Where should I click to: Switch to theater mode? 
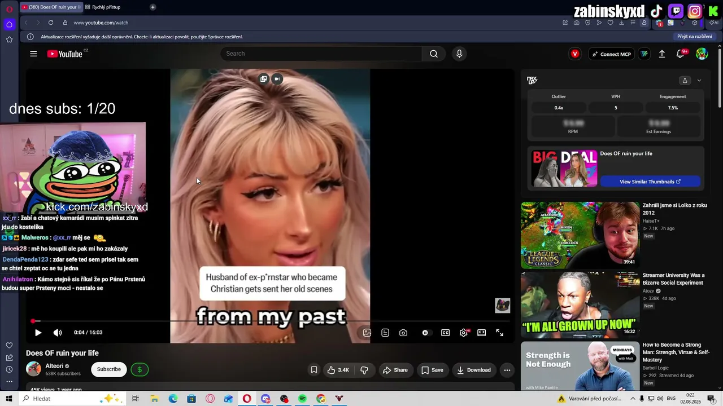[x=482, y=333]
